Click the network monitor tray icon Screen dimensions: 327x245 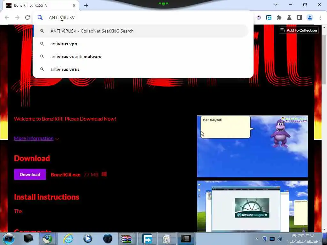point(272,239)
